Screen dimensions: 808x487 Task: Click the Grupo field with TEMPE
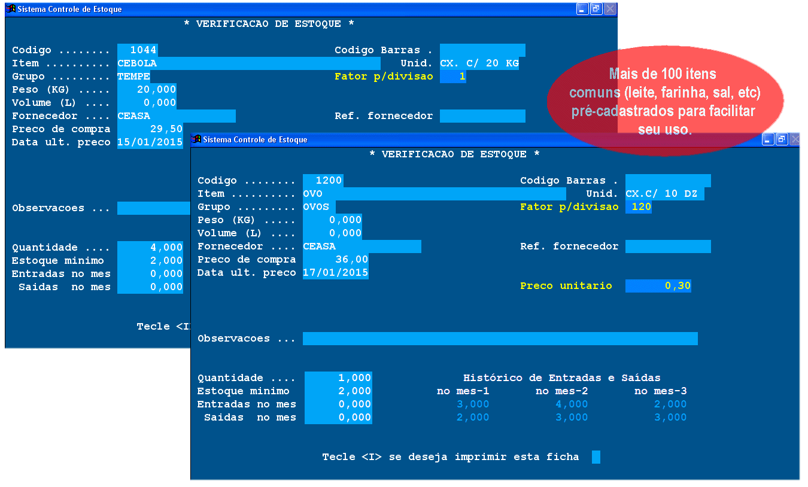(x=134, y=77)
